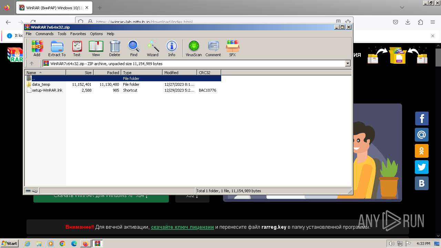Run the Test archive tool

click(x=77, y=48)
